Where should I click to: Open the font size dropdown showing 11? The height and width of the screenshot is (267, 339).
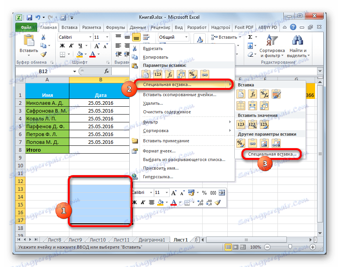tap(105, 37)
